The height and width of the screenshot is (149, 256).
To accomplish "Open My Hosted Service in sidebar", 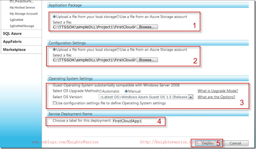I will click(22, 8).
